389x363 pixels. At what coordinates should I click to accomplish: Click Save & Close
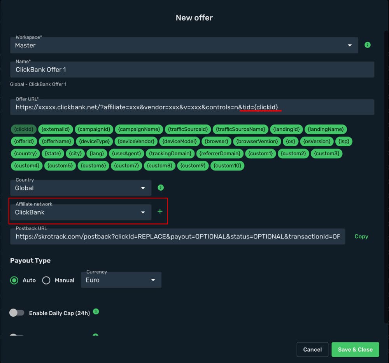(355, 350)
